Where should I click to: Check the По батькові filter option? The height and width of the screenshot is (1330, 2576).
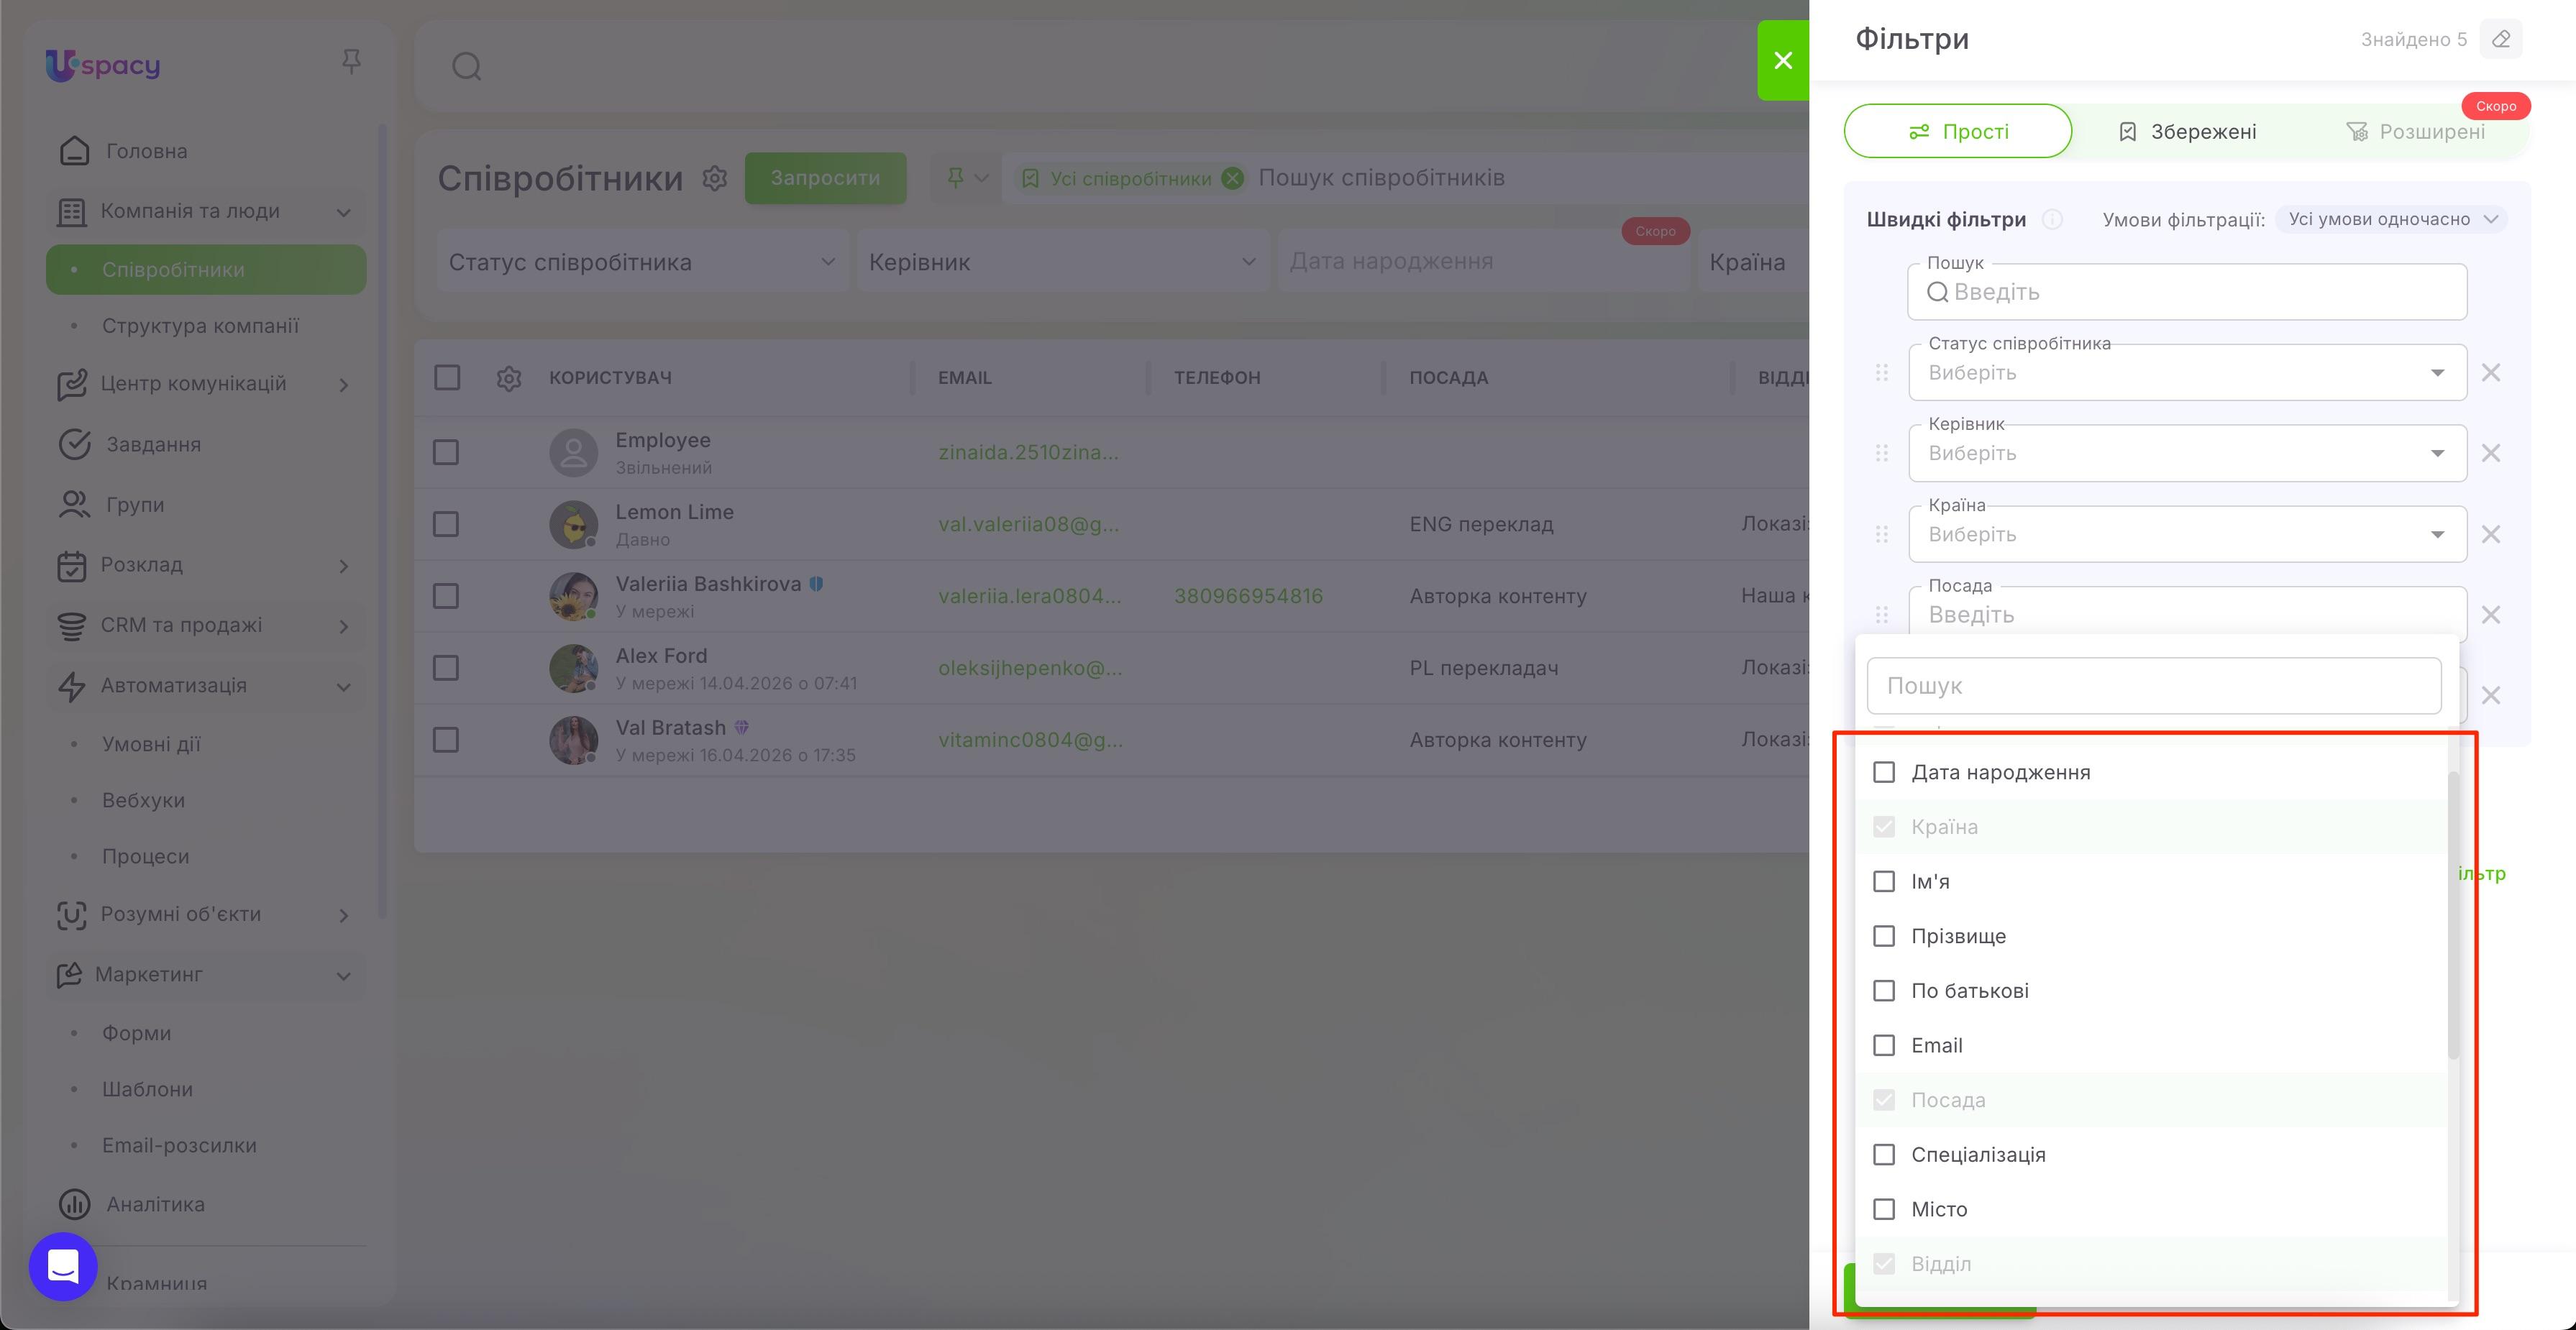[x=1884, y=990]
